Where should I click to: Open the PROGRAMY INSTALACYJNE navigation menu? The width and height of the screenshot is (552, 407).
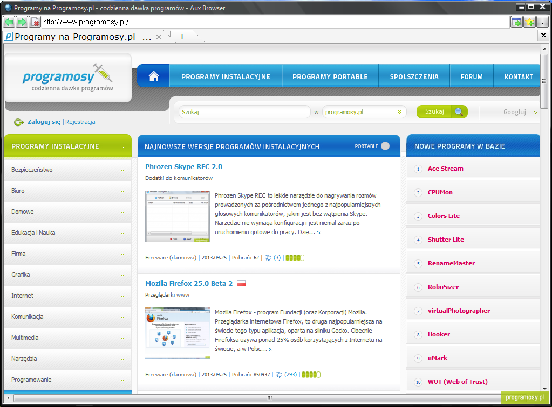(x=226, y=76)
